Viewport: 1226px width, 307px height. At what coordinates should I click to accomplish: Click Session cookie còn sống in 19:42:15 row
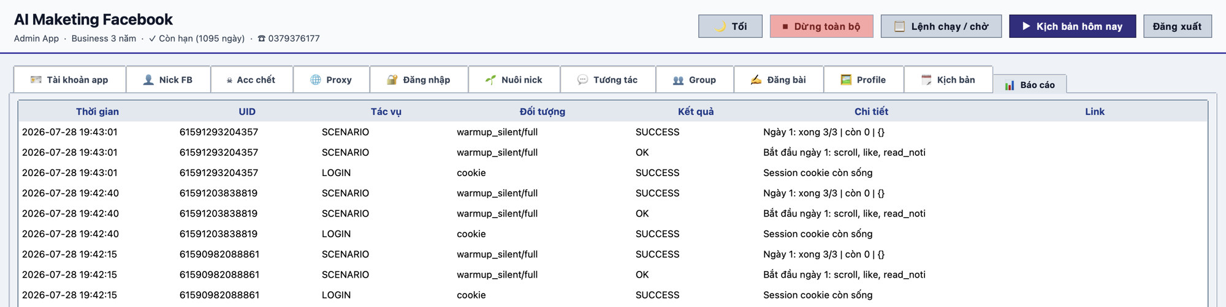(818, 295)
